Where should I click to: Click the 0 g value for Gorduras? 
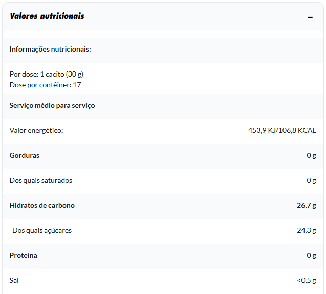pos(311,155)
